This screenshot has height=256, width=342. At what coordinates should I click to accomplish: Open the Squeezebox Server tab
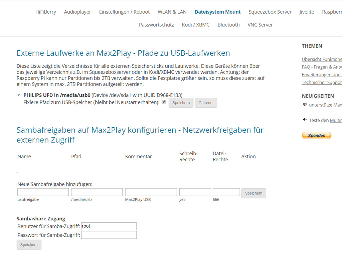pos(270,12)
